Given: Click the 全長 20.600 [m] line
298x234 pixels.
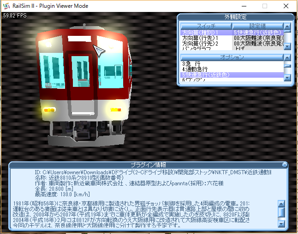Looking at the screenshot, I should pos(54,188).
